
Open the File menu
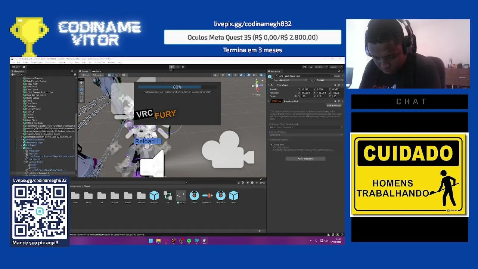coord(13,62)
